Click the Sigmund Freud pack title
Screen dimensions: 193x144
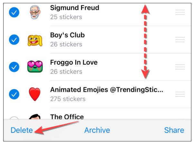coord(74,7)
